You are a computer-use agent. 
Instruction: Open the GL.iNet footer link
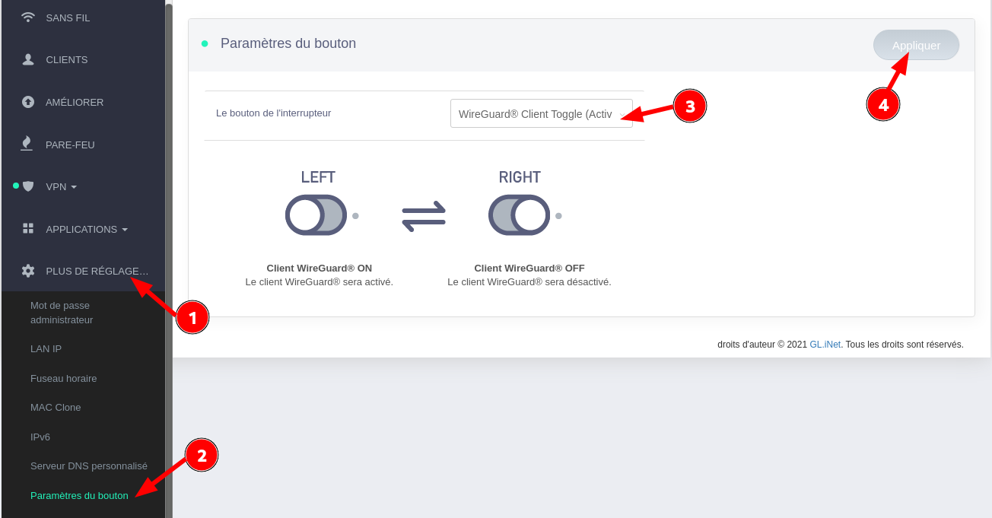pyautogui.click(x=825, y=345)
